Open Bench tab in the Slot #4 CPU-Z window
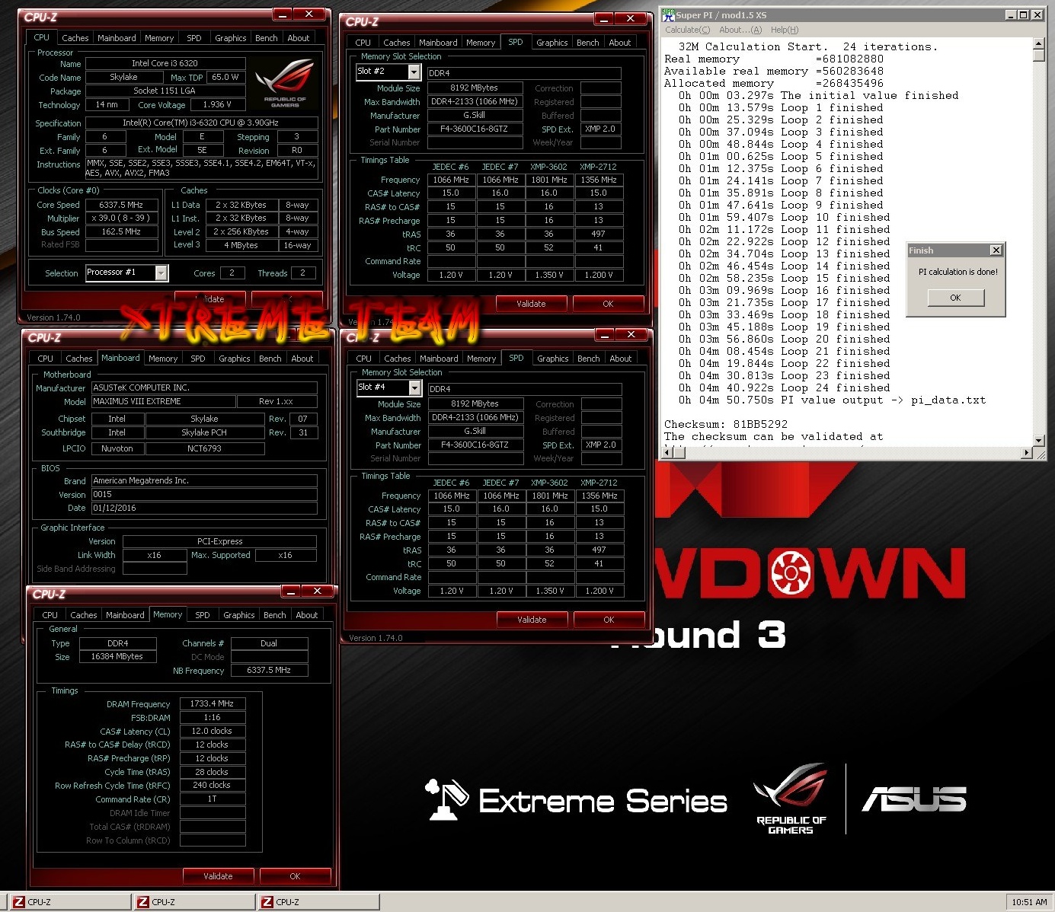1055x912 pixels. (x=588, y=359)
